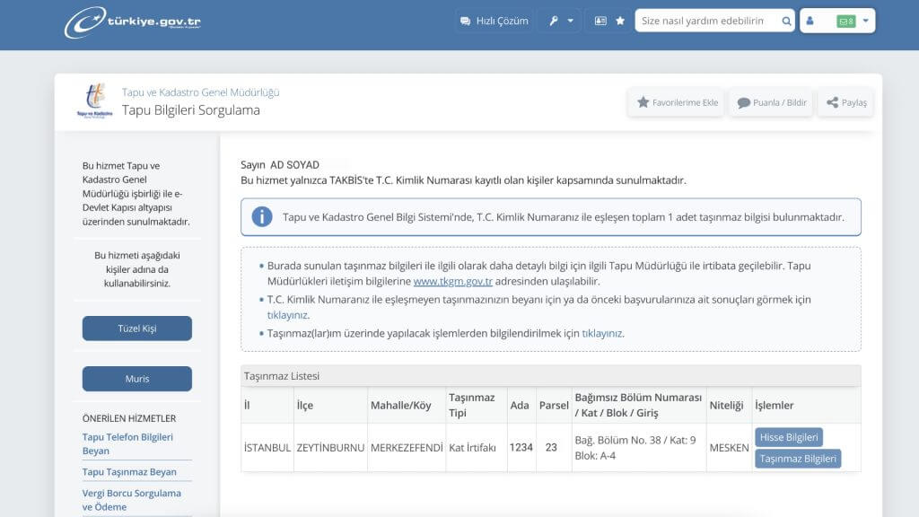Viewport: 919px width, 517px height.
Task: Click the Tapu ve Kadastro agency logo
Action: [x=95, y=101]
